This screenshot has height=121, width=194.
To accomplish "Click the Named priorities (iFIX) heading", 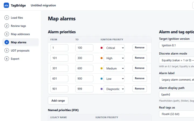I will (63, 110).
